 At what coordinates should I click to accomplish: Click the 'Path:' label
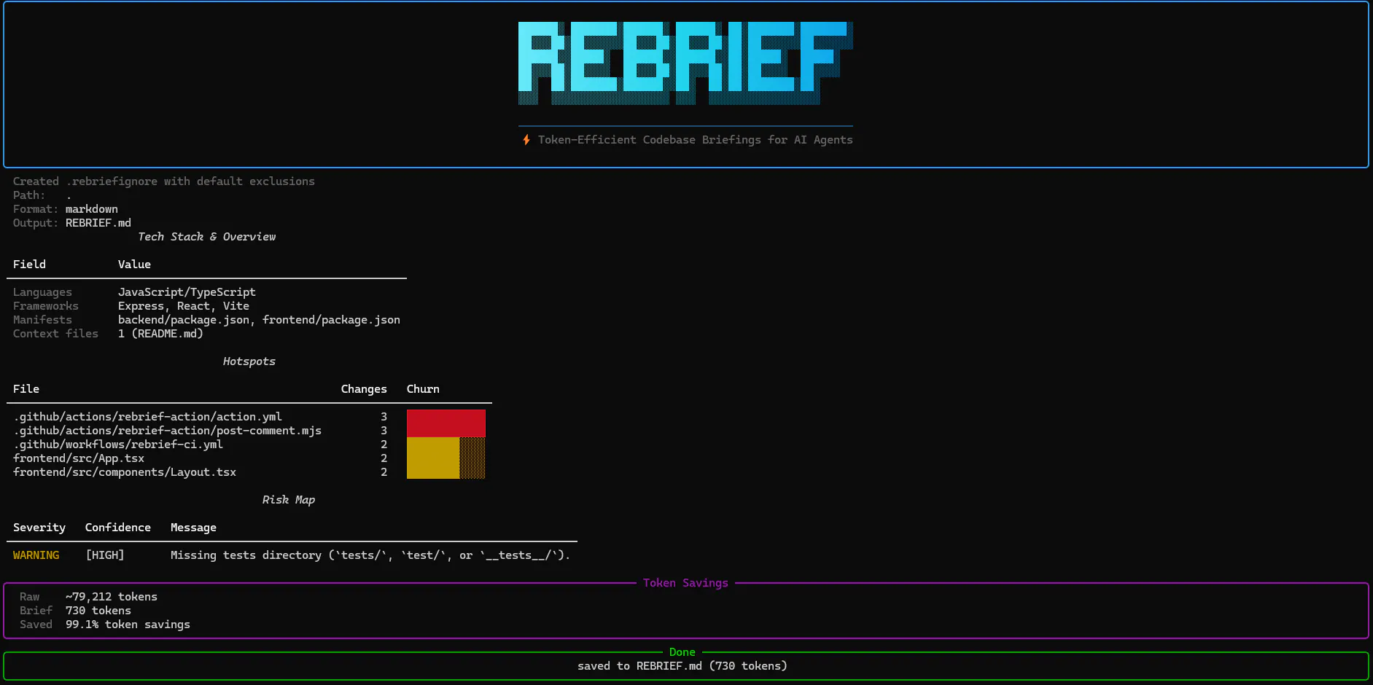[x=29, y=195]
